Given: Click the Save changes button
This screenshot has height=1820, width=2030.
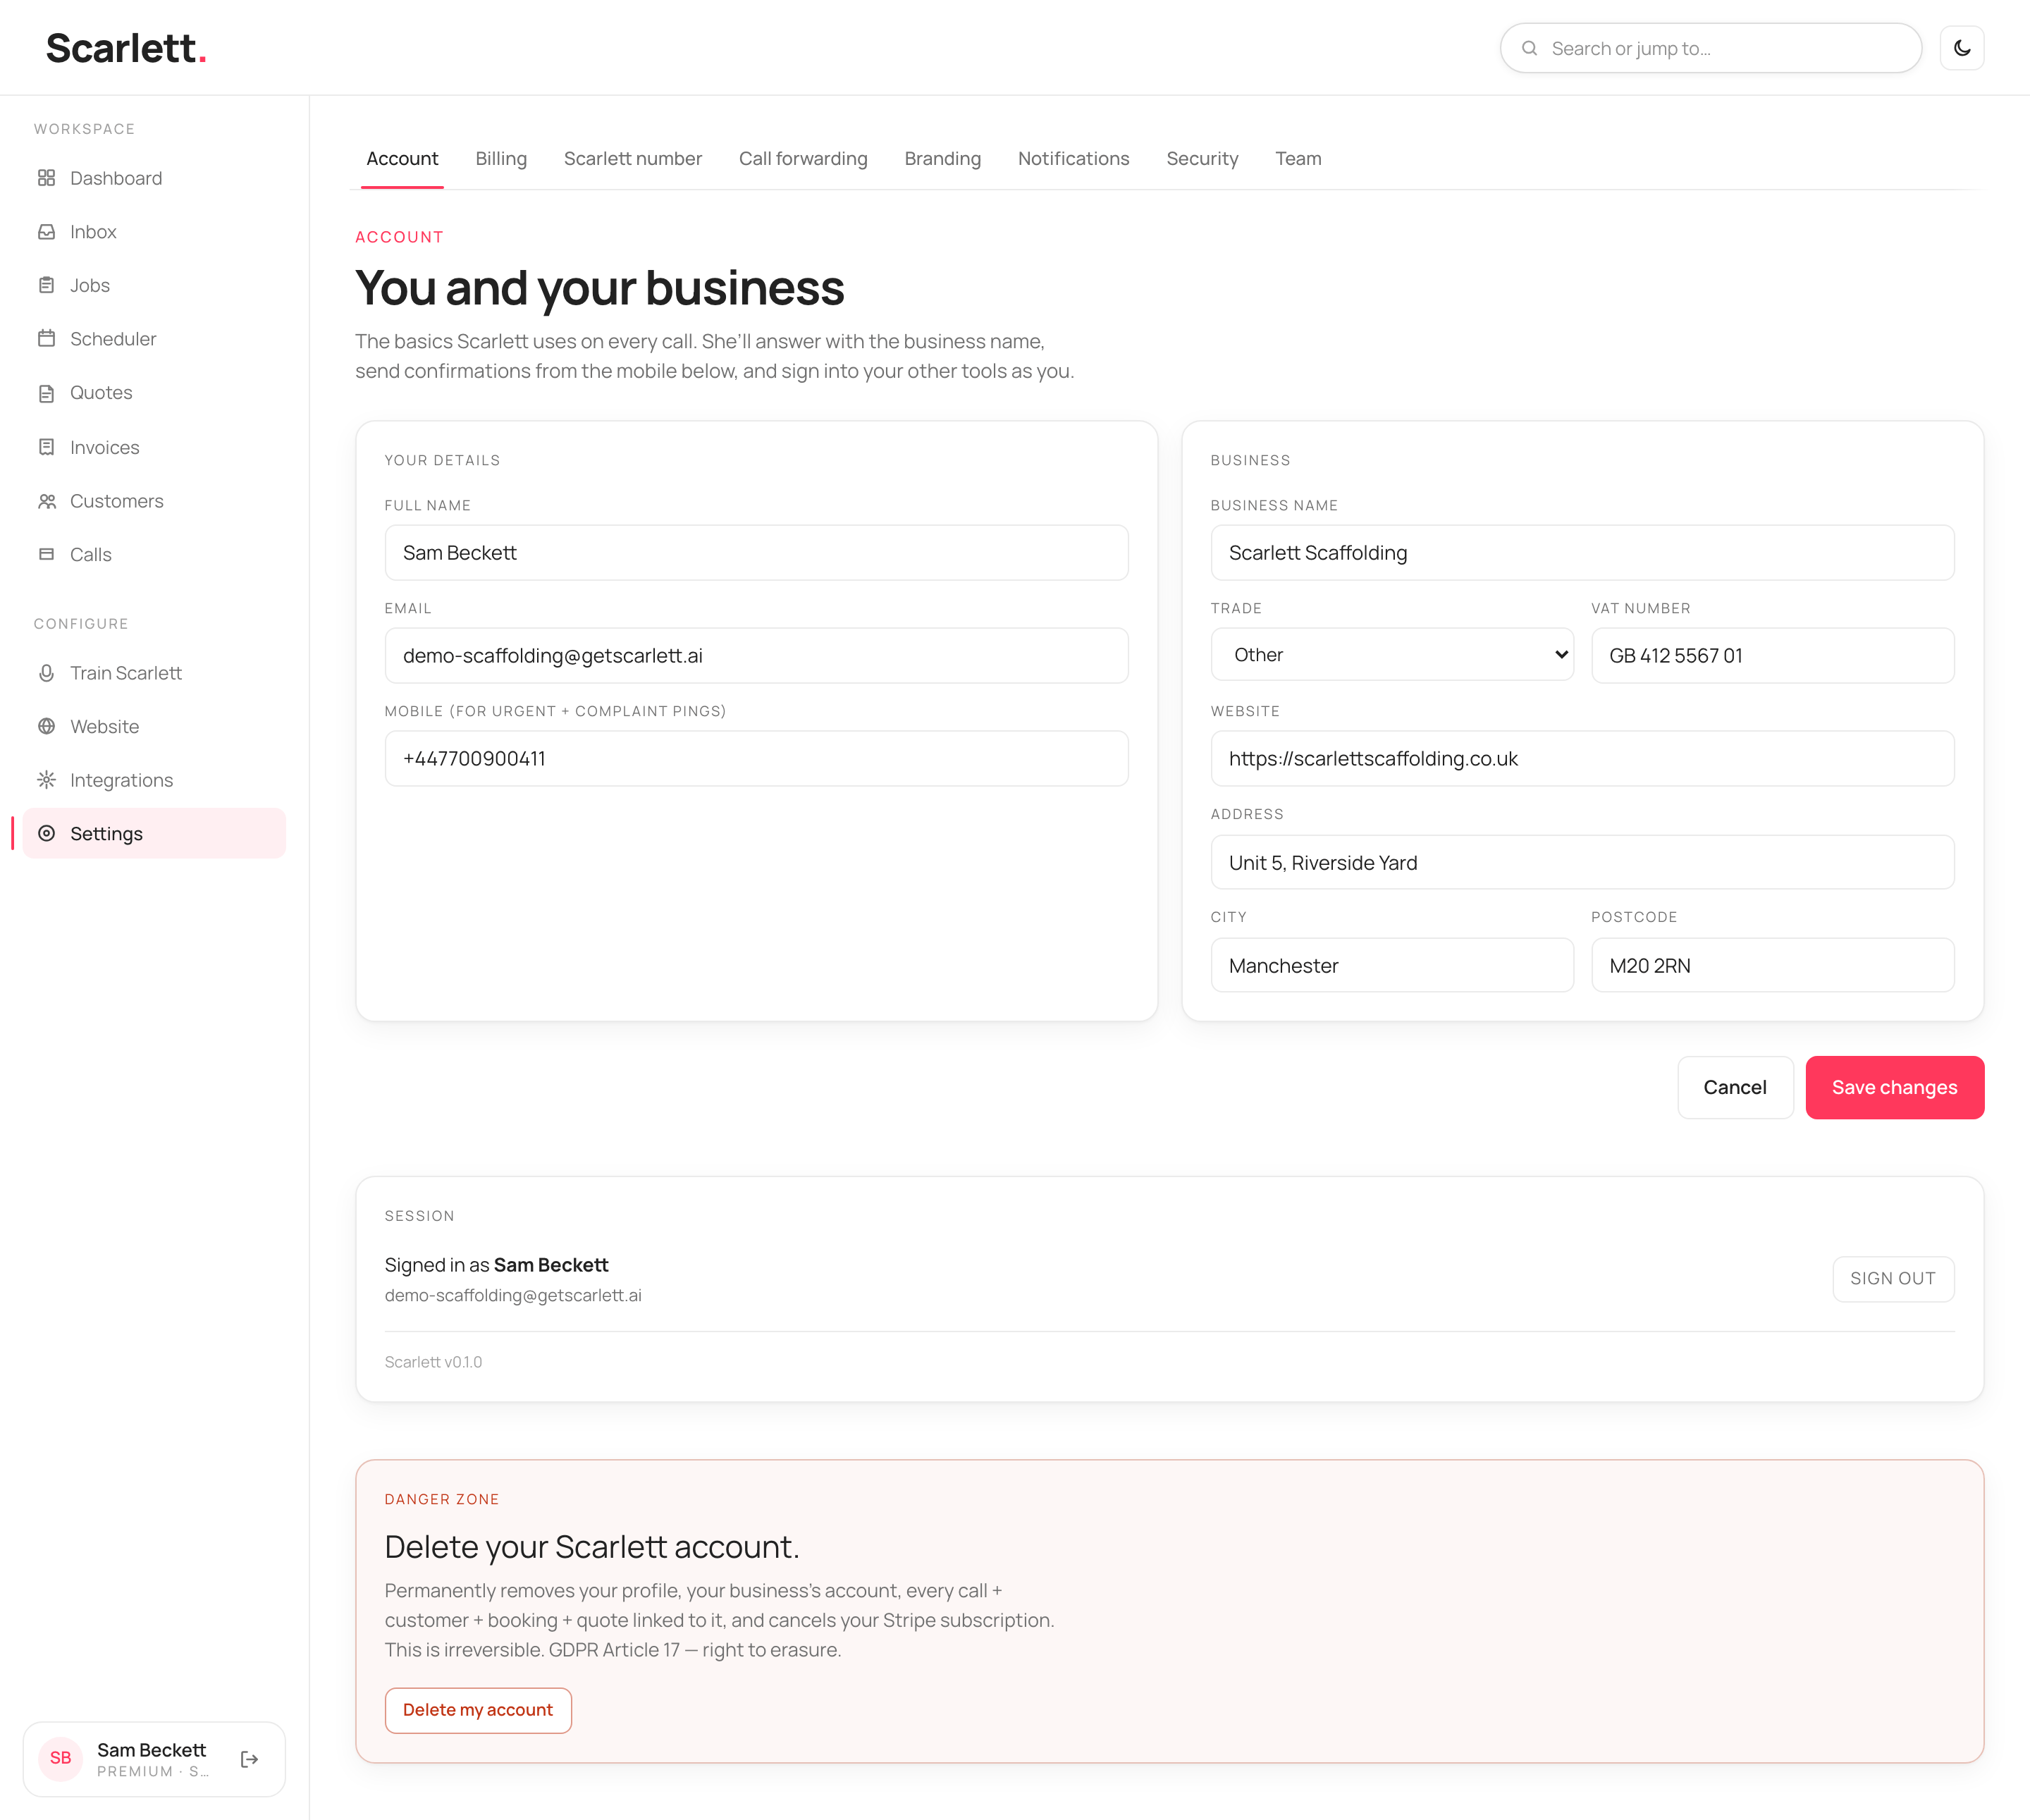Looking at the screenshot, I should [1895, 1088].
